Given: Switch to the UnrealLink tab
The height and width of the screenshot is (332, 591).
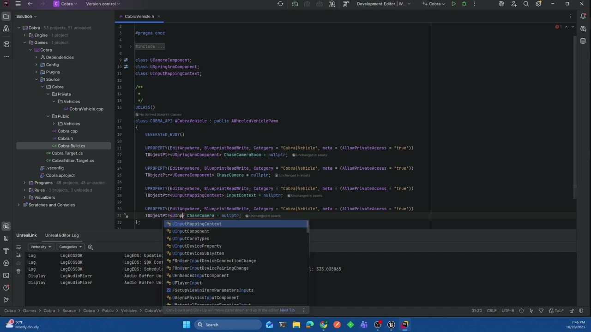Looking at the screenshot, I should coord(26,235).
